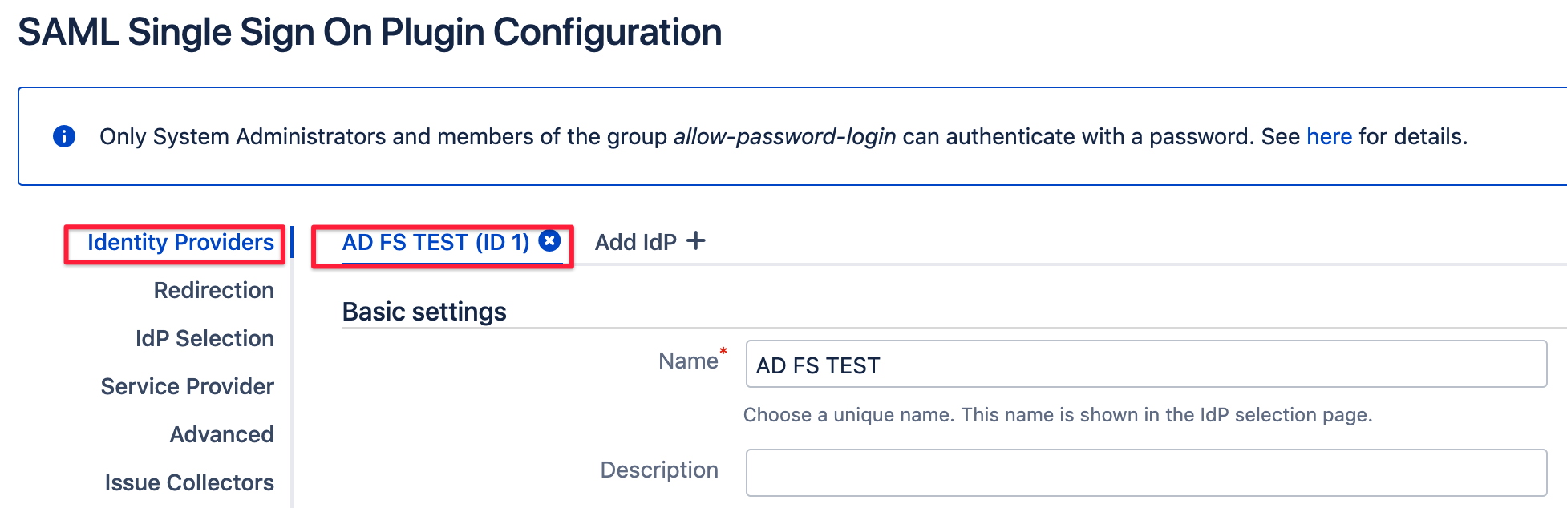Image resolution: width=1567 pixels, height=508 pixels.
Task: Open the 'here' details link
Action: click(x=1329, y=136)
